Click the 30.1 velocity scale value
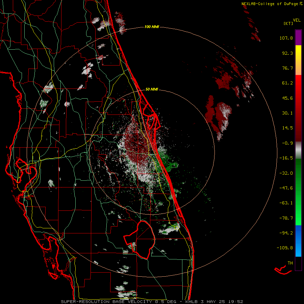 point(287,113)
